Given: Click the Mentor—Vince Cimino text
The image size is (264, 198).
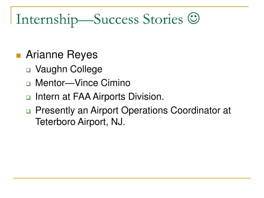Looking at the screenshot, I should 83,83.
